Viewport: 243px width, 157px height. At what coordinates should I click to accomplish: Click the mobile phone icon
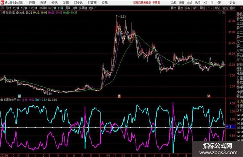point(212,3)
